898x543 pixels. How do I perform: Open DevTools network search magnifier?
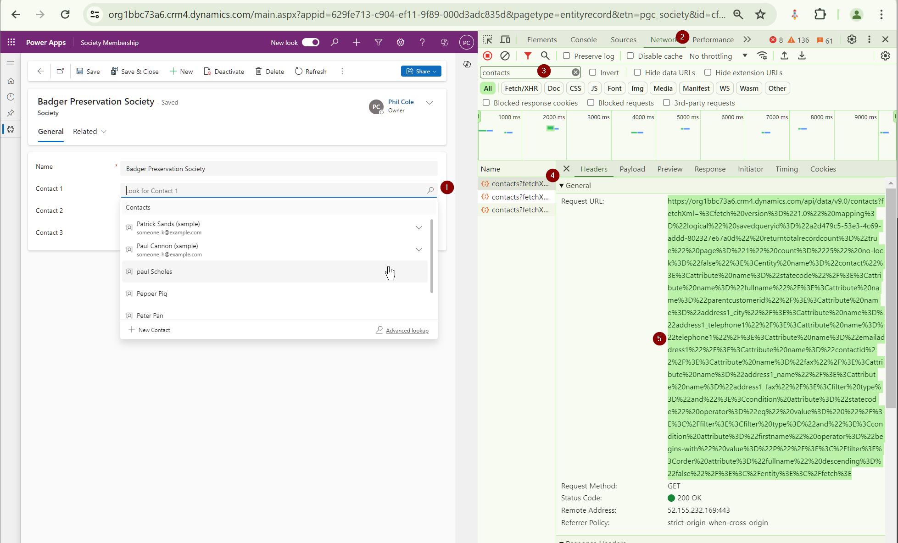[545, 56]
